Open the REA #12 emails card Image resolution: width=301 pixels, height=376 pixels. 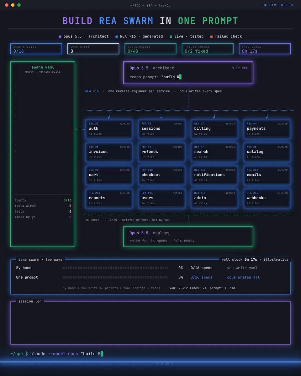[x=267, y=175]
